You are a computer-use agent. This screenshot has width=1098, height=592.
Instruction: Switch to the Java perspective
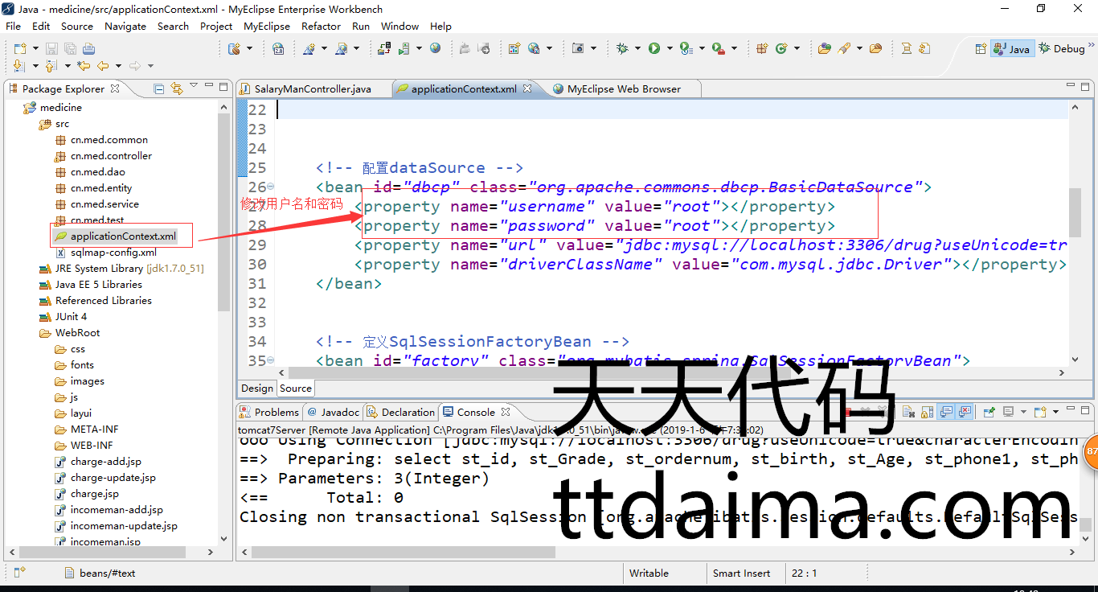(x=1012, y=48)
